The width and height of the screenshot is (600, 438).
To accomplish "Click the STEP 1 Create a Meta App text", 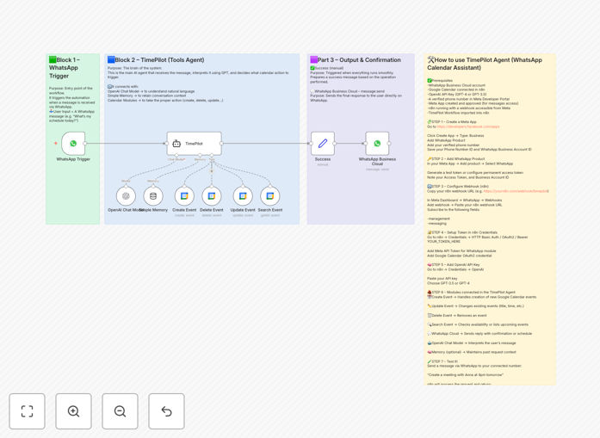I will [x=452, y=121].
